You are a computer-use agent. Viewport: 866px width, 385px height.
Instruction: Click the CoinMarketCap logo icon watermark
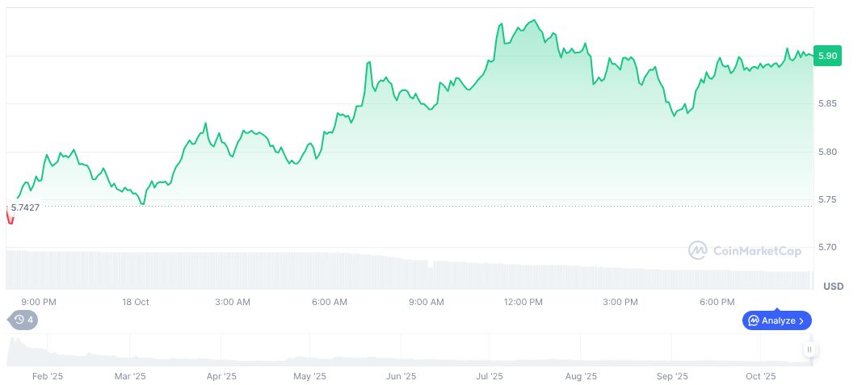(697, 251)
